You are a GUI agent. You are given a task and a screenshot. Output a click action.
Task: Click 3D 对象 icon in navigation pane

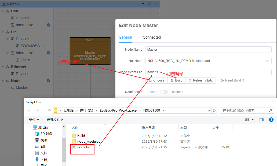click(x=37, y=134)
